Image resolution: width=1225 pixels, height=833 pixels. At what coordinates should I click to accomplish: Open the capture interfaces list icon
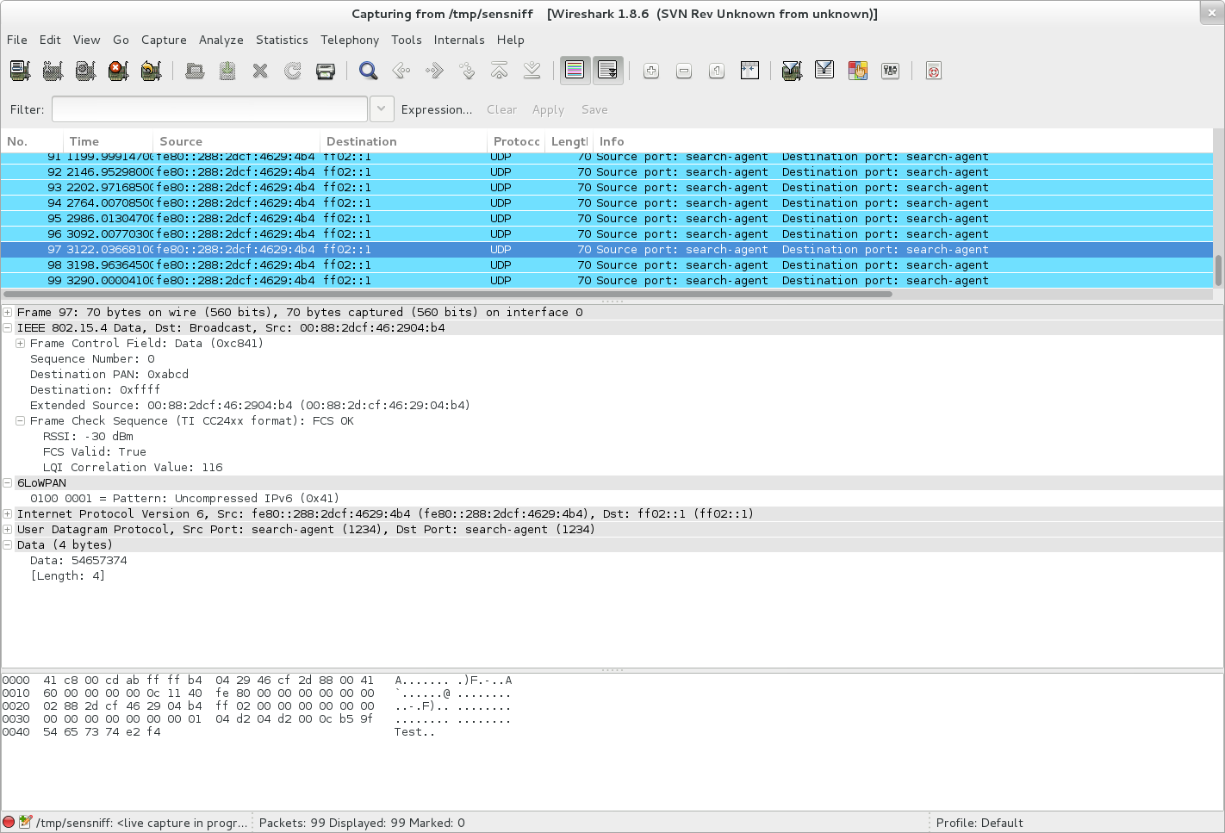click(x=20, y=71)
